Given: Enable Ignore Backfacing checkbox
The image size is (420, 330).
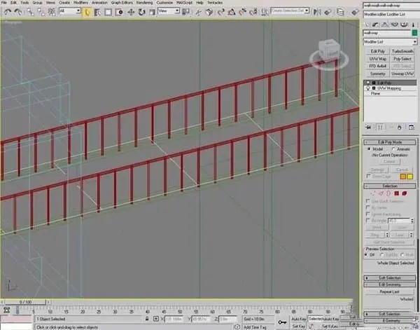Looking at the screenshot, I should pos(368,214).
